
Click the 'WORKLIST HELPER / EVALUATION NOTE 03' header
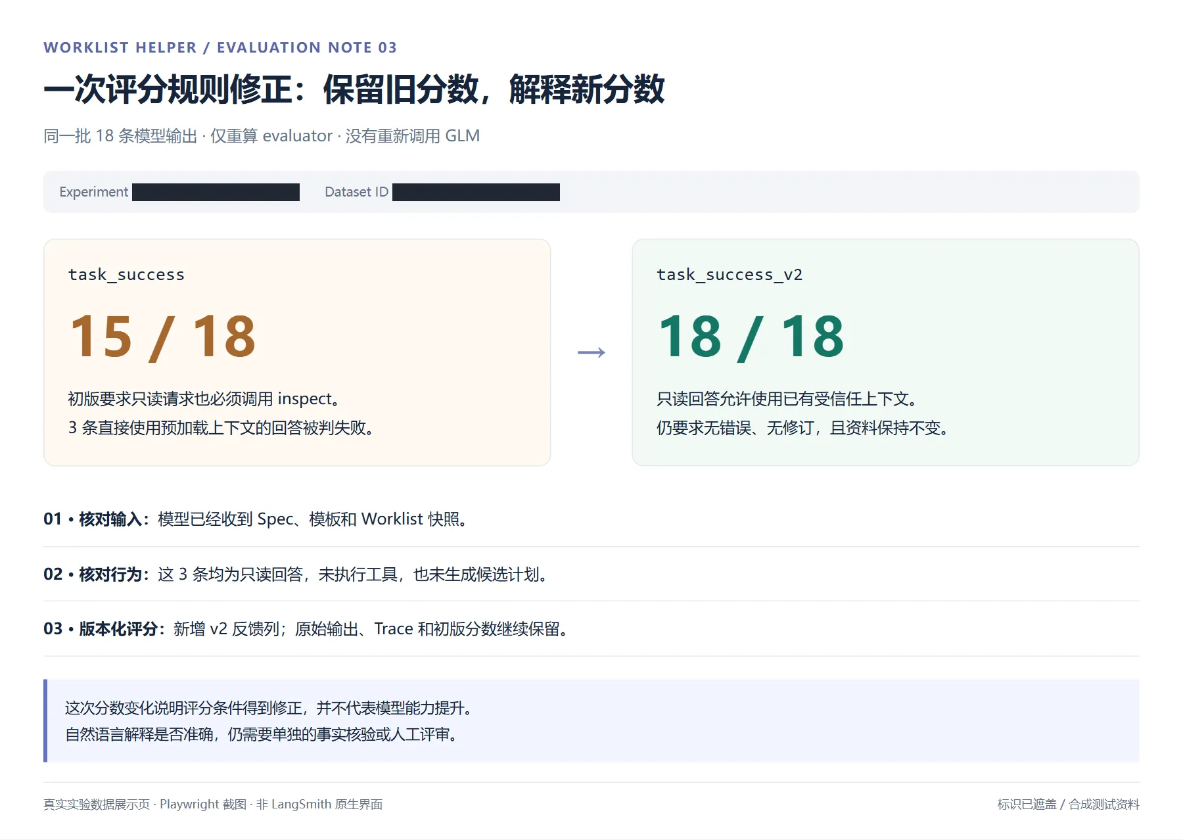tap(220, 47)
